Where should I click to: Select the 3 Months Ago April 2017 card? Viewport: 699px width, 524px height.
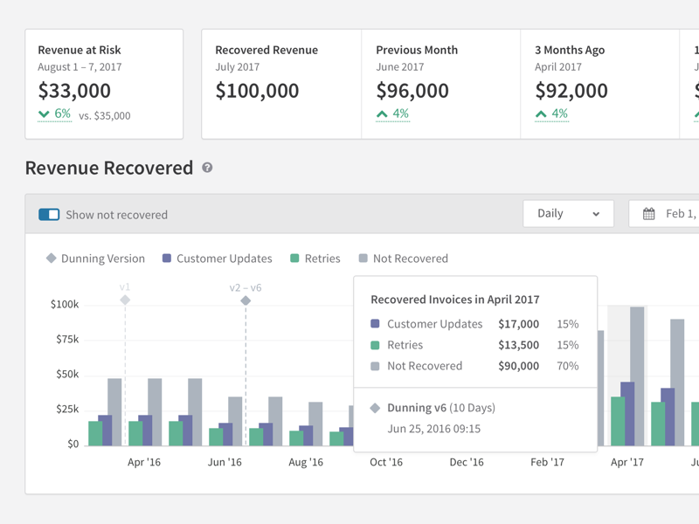(x=600, y=84)
